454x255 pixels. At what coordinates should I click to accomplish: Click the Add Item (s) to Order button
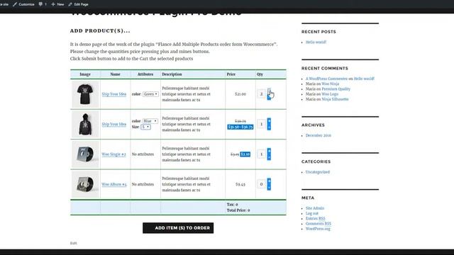pyautogui.click(x=178, y=228)
